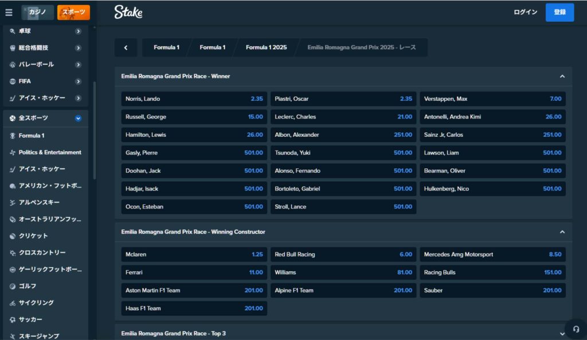Click the 登録 register button
The width and height of the screenshot is (587, 340).
click(x=559, y=13)
